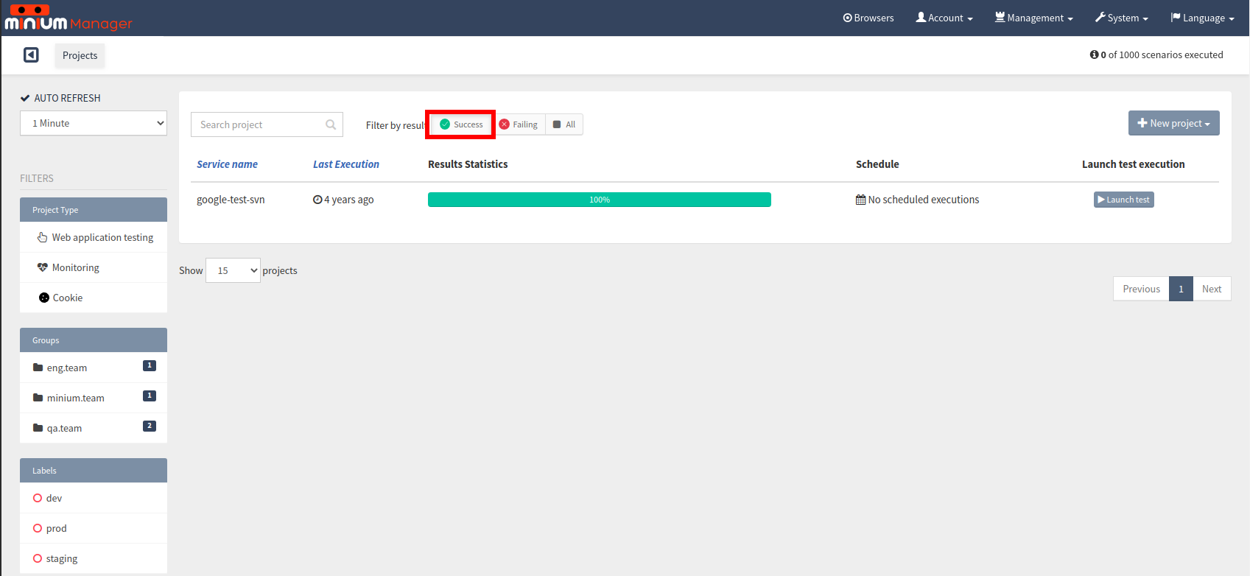
Task: Filter by eng.team group
Action: [x=94, y=368]
